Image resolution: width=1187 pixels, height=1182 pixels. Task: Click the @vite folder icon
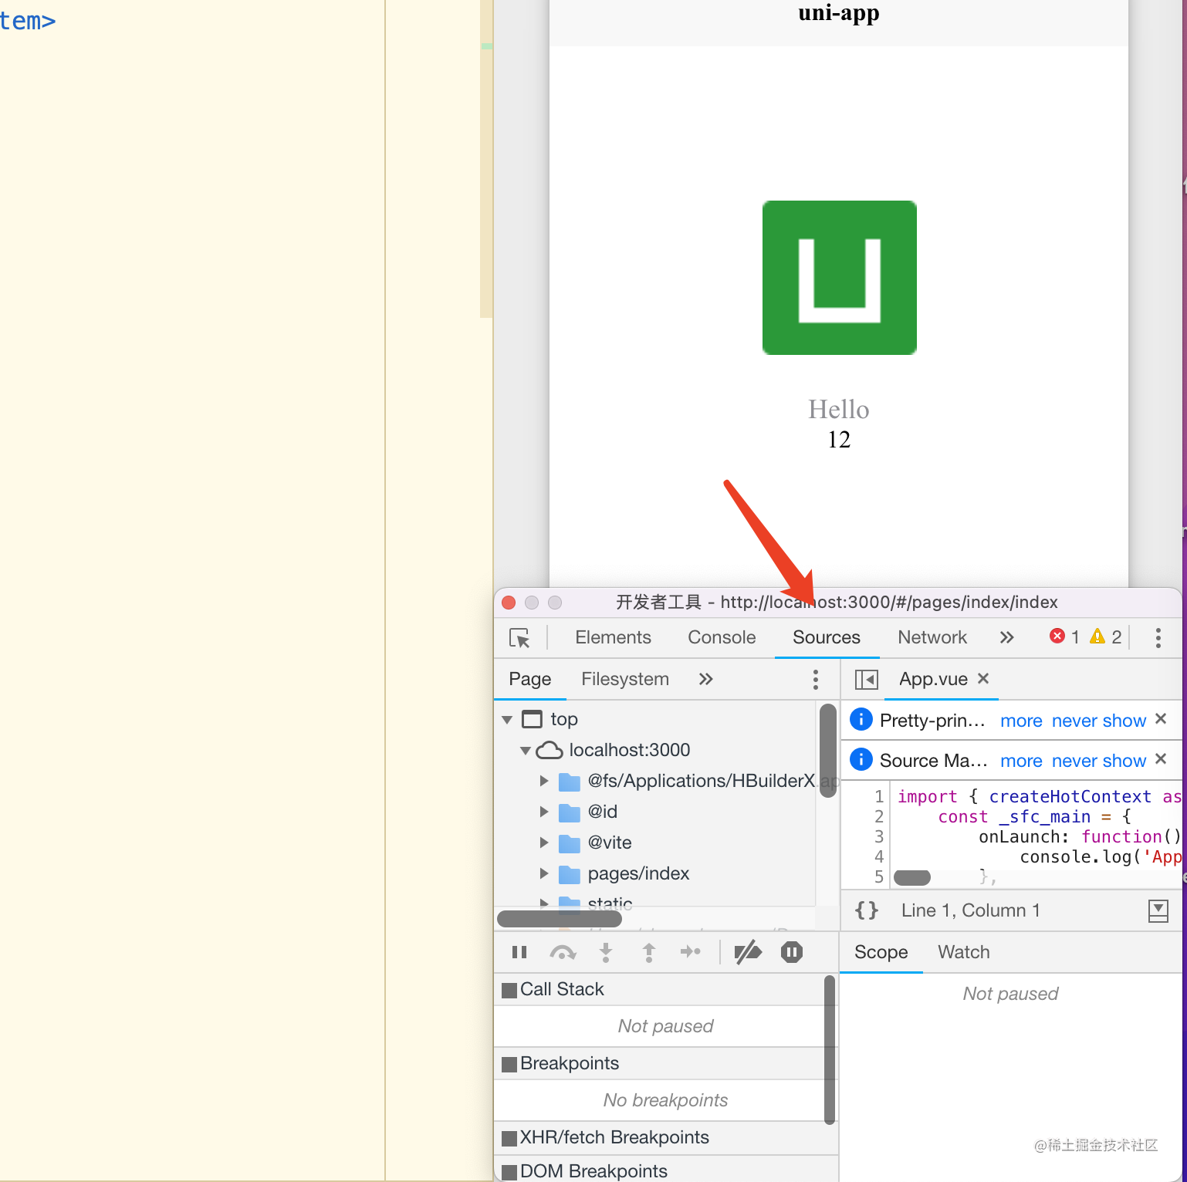coord(569,843)
